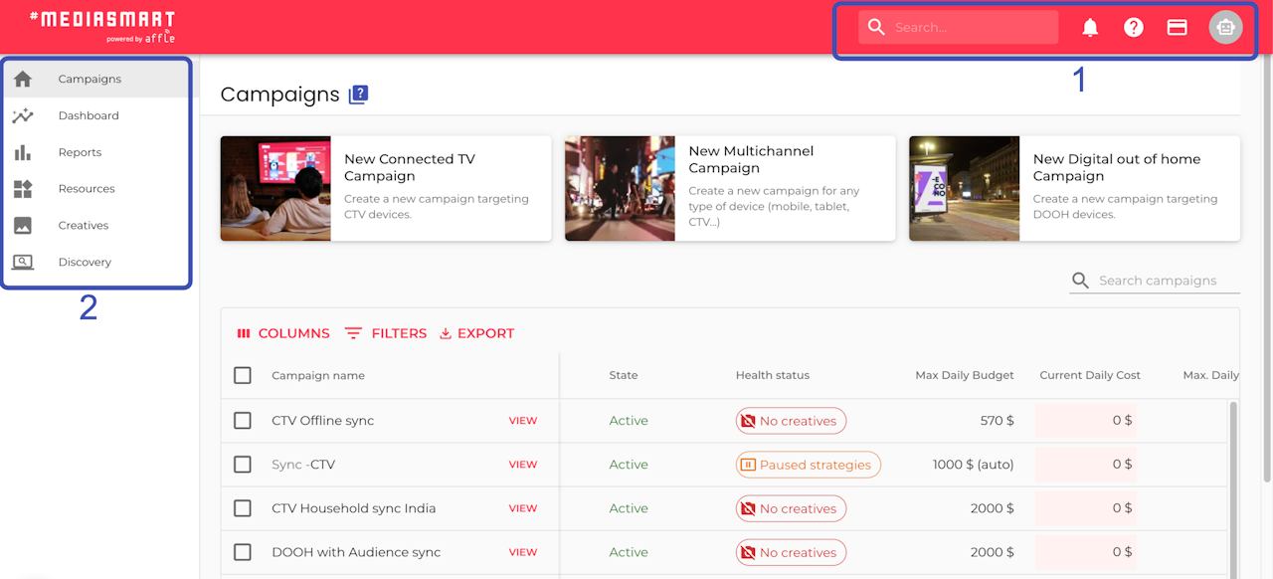This screenshot has width=1273, height=579.
Task: Open the billing credit card icon
Action: point(1177,27)
